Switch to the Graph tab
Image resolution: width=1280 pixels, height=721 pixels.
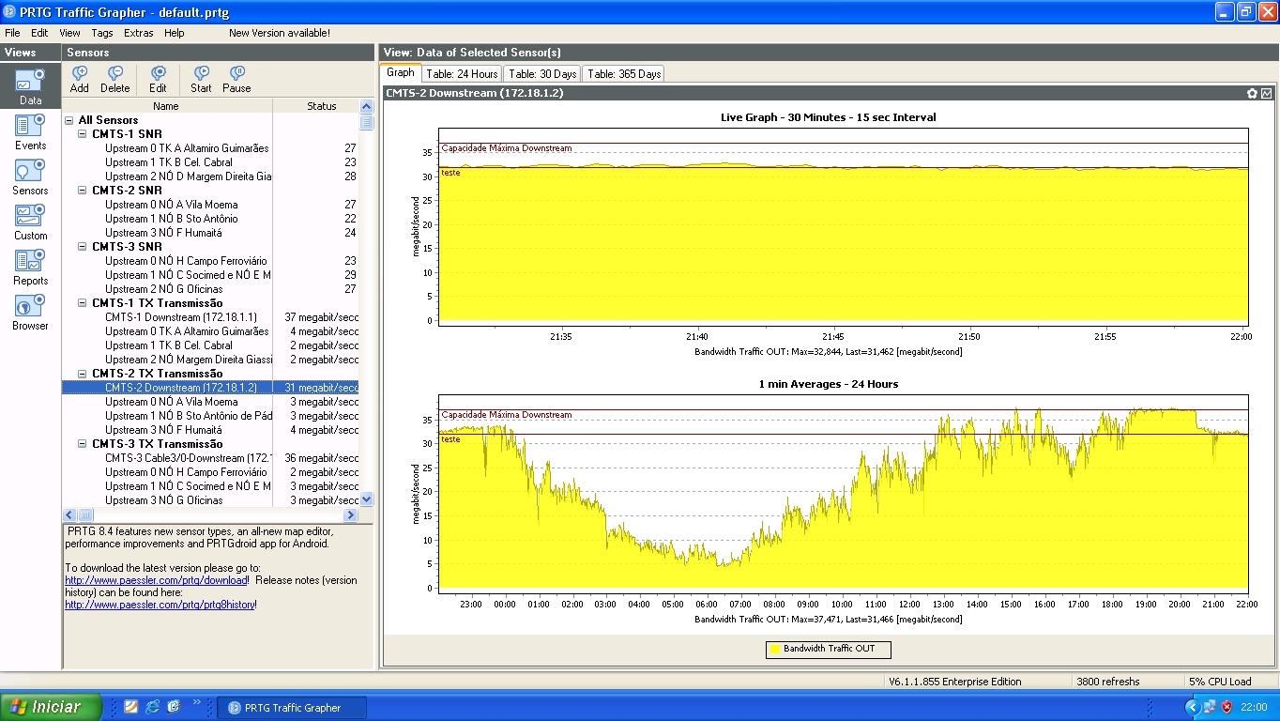point(401,73)
